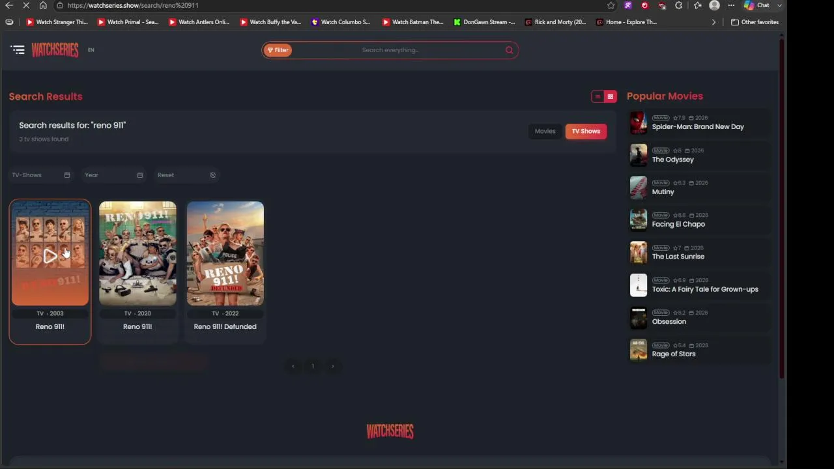Open Mutiny movie link
Viewport: 834px width, 469px height.
663,192
